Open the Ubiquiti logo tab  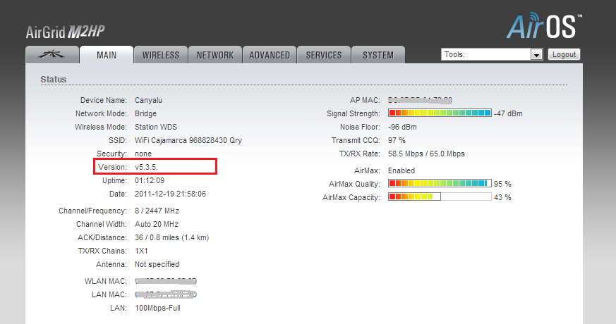tap(52, 55)
